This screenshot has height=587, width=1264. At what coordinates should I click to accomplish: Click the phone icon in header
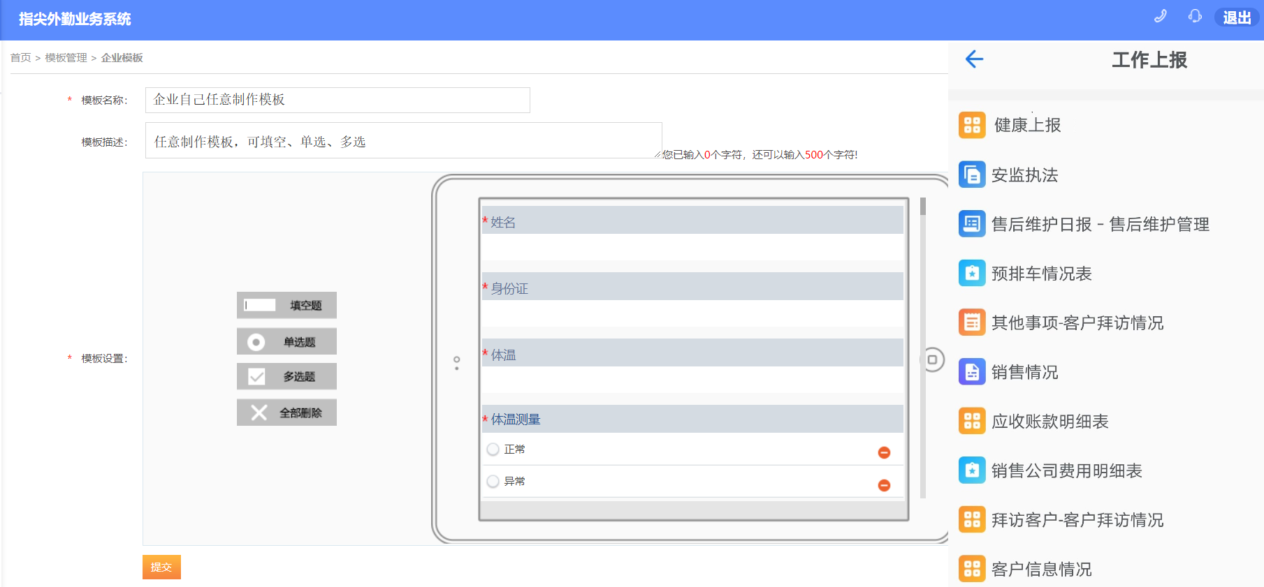(x=1160, y=16)
